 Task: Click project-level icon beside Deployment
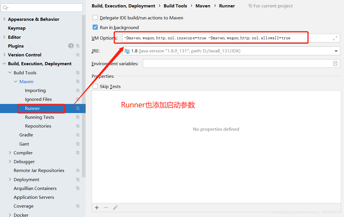pos(78,179)
